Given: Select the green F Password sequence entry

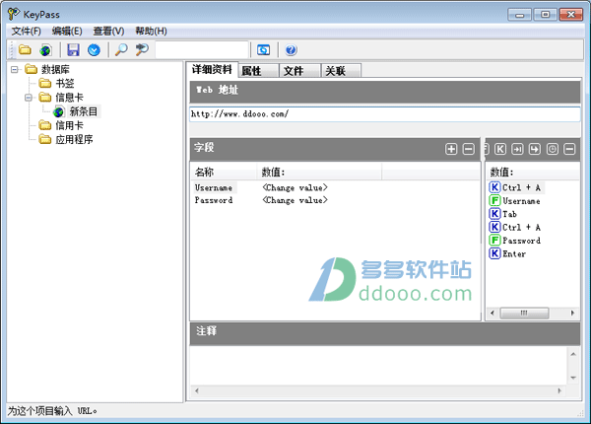Looking at the screenshot, I should 515,241.
